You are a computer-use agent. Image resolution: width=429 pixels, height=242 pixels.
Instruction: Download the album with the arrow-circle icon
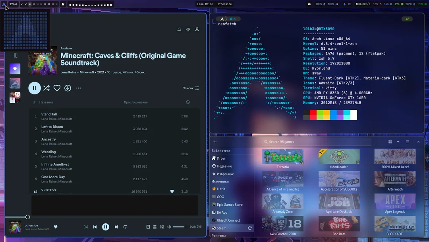tap(68, 88)
